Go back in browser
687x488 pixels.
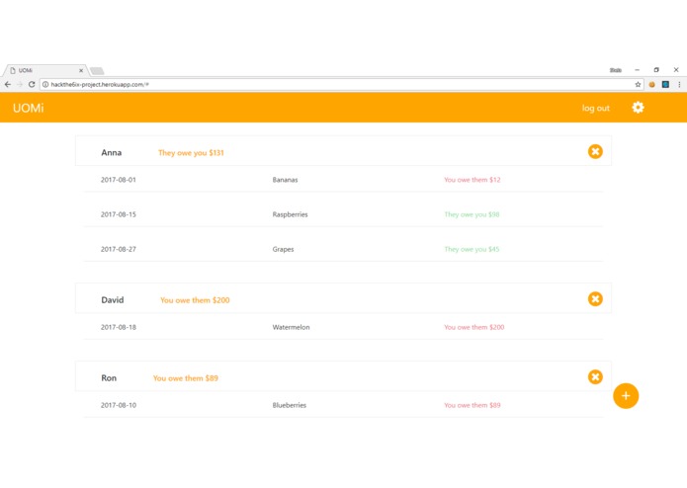coord(8,85)
